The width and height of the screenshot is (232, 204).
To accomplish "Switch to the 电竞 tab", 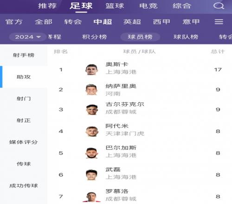I will click(x=148, y=6).
